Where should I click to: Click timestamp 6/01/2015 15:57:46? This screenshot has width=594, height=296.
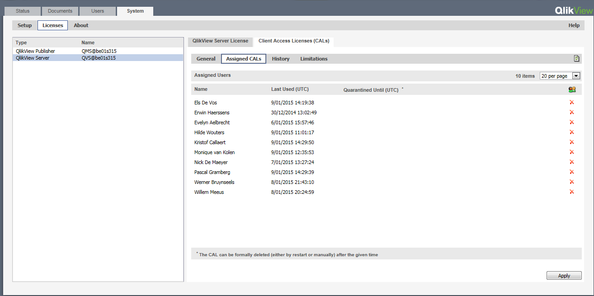pyautogui.click(x=292, y=122)
